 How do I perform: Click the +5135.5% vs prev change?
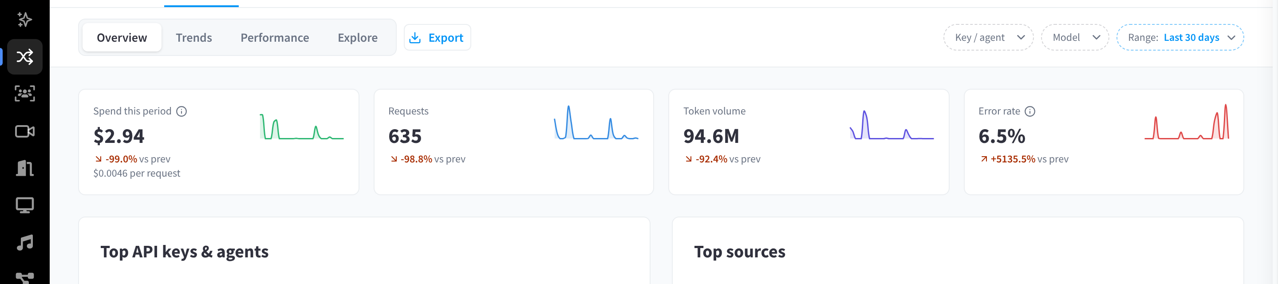(x=1024, y=159)
